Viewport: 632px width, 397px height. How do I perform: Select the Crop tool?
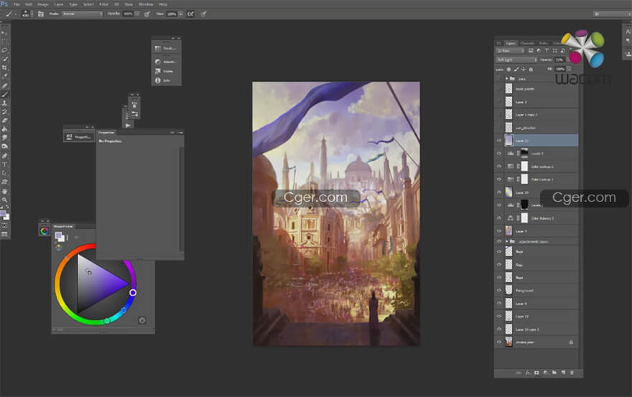pyautogui.click(x=4, y=67)
